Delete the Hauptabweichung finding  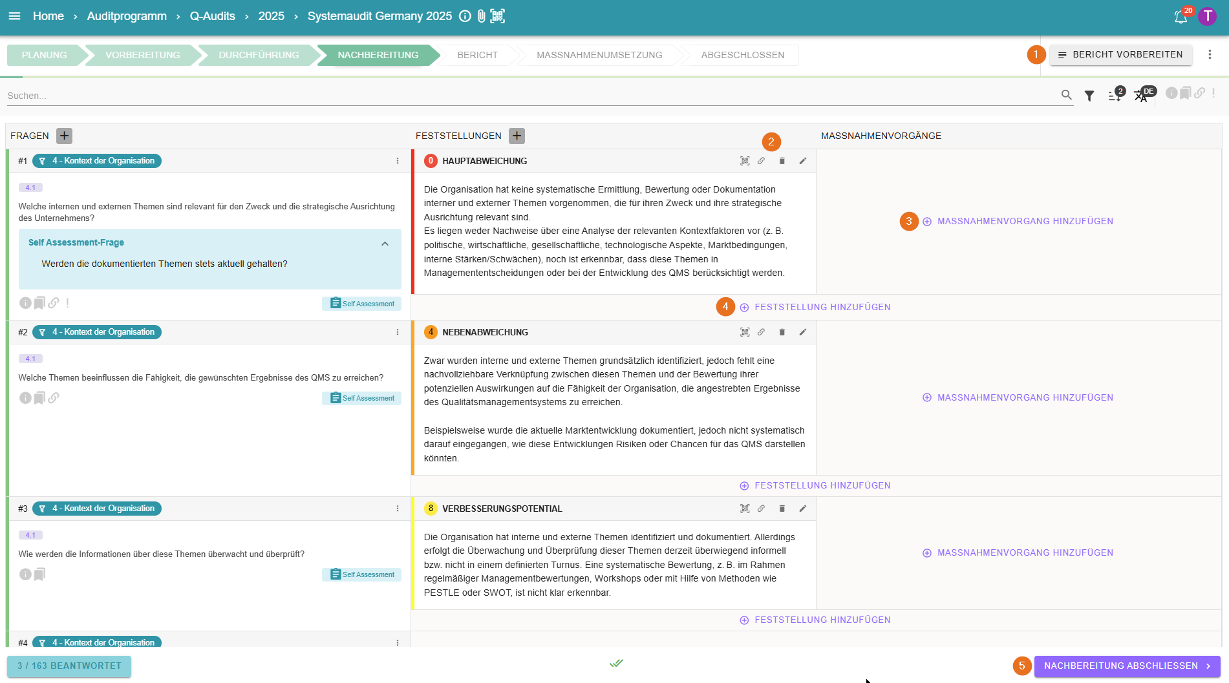pyautogui.click(x=782, y=161)
